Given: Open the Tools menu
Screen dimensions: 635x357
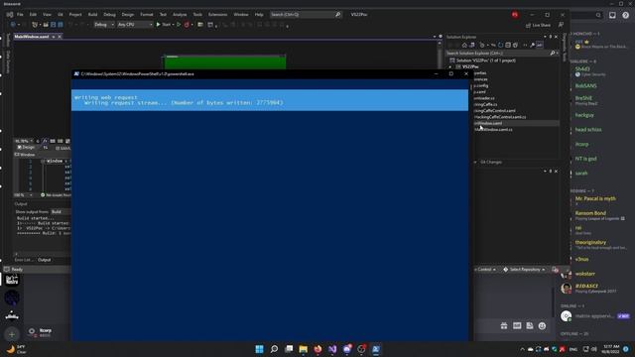Looking at the screenshot, I should (197, 15).
